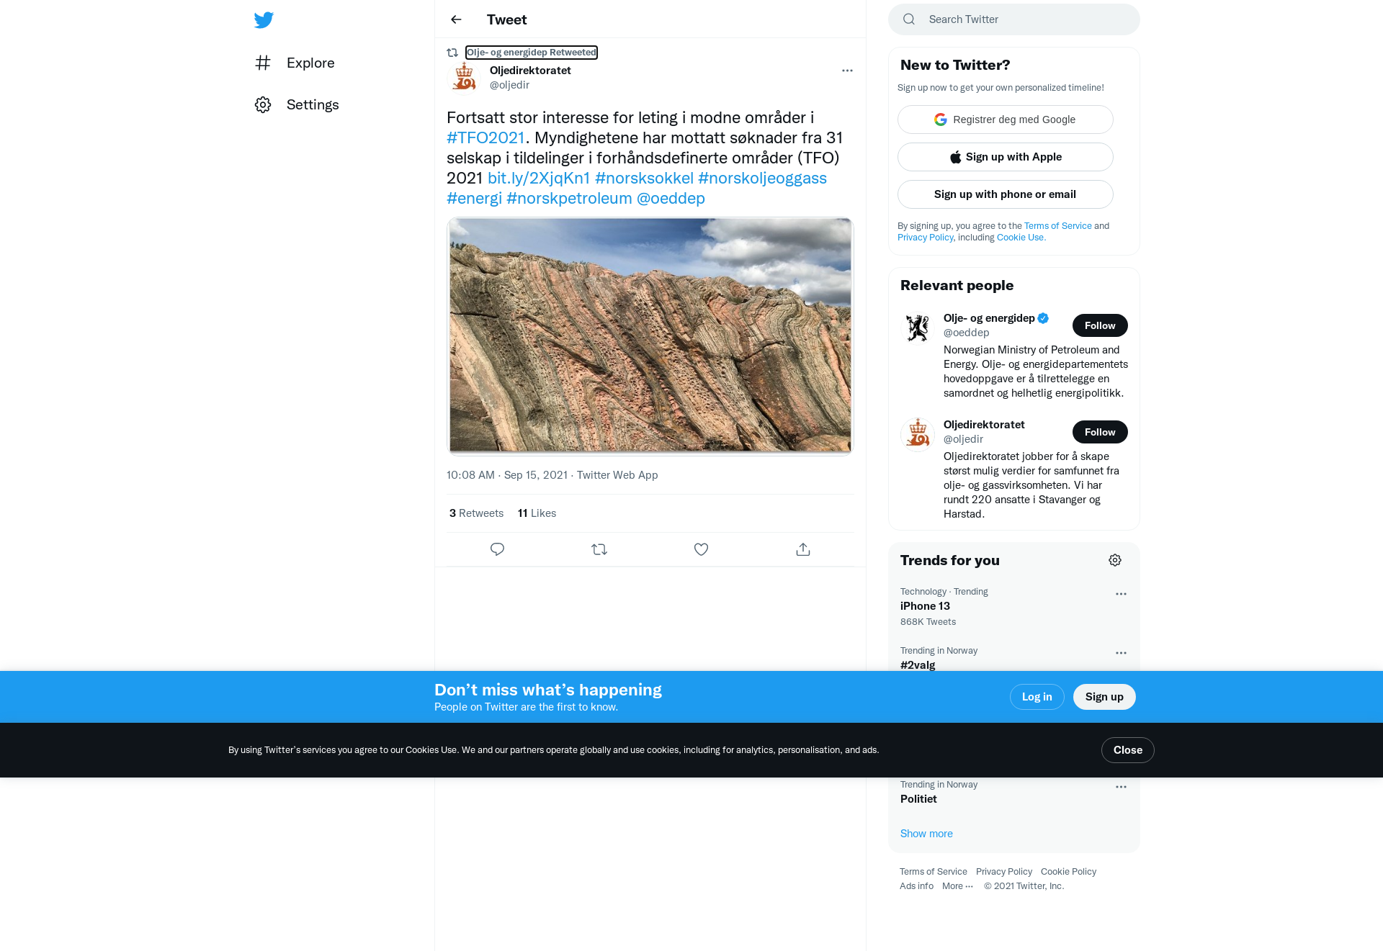1383x951 pixels.
Task: Expand options for Politiet trend
Action: pos(1121,787)
